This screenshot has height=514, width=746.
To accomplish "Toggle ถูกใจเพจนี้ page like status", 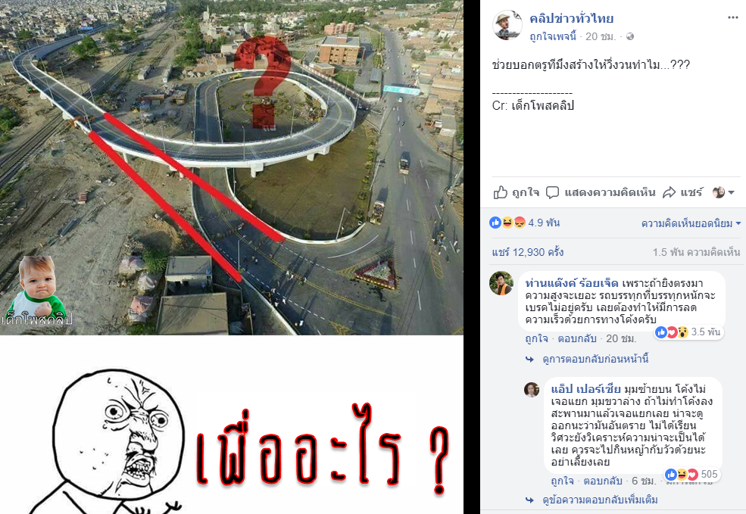I will 553,36.
